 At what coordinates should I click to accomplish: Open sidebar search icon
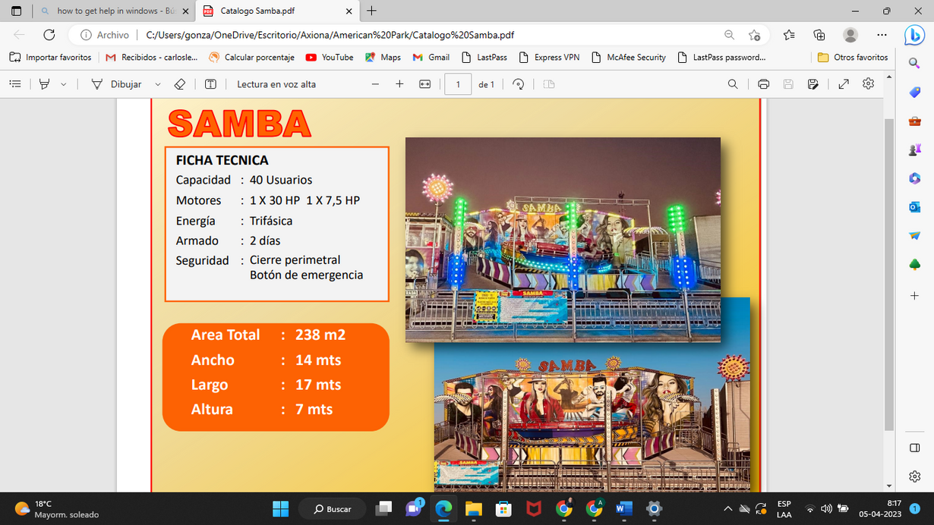pyautogui.click(x=914, y=64)
